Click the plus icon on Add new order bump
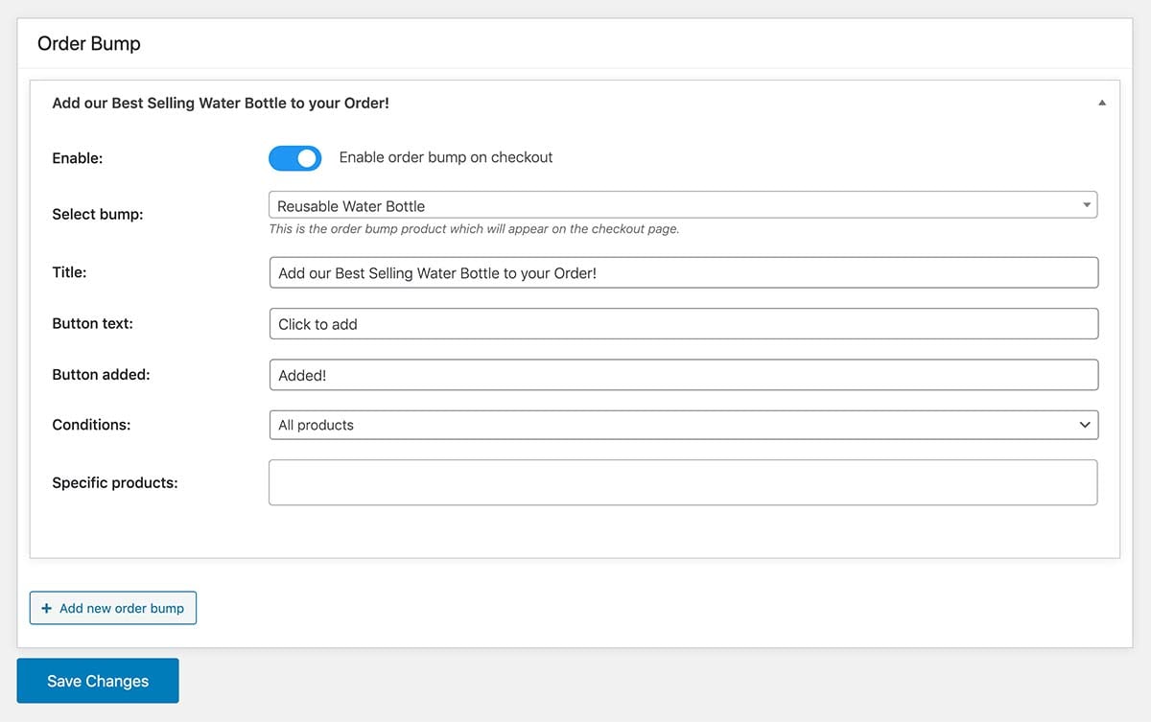Image resolution: width=1151 pixels, height=722 pixels. click(46, 608)
